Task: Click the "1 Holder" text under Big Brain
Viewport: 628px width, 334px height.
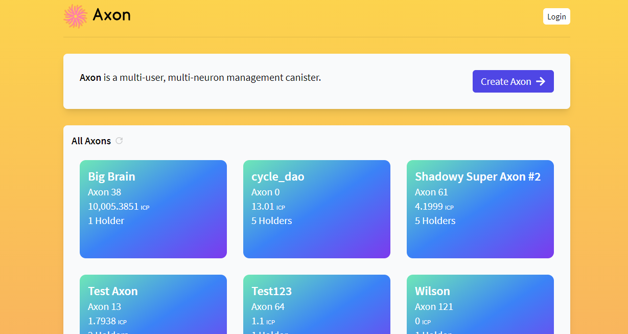Action: click(106, 220)
